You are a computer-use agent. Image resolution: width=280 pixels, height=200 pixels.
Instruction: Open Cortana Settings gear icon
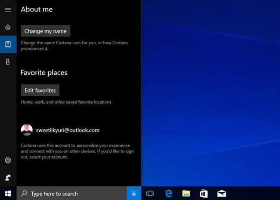(x=8, y=161)
